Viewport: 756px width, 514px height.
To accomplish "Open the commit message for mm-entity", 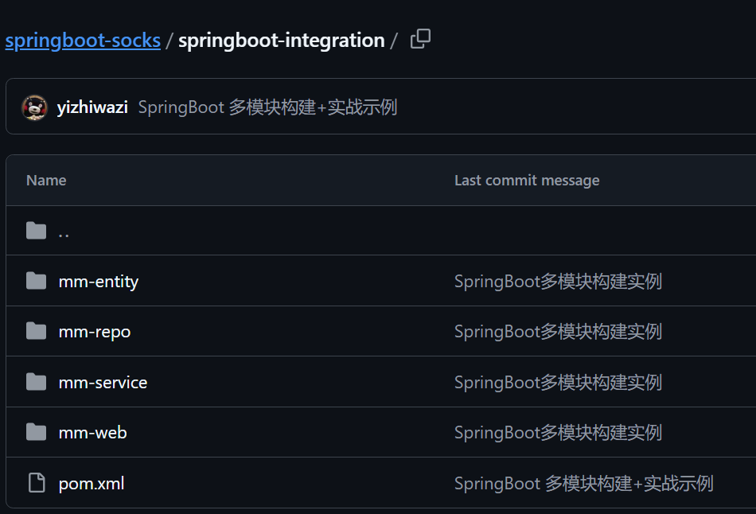I will coord(558,282).
